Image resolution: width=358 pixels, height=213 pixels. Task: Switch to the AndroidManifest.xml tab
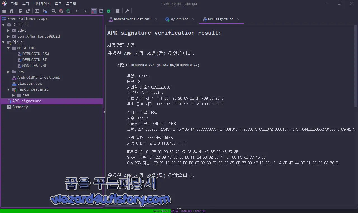(x=132, y=19)
